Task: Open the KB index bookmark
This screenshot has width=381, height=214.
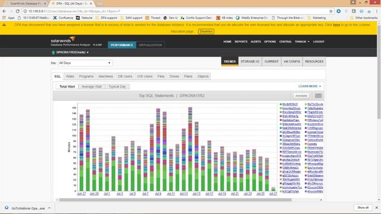Action: click(224, 18)
